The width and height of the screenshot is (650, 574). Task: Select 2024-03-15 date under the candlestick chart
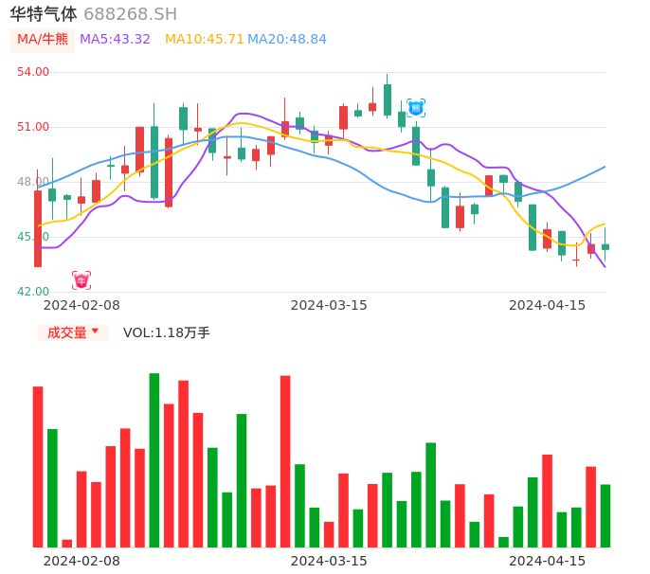[x=329, y=305]
